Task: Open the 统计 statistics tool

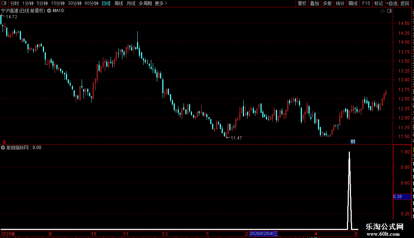Action: coord(340,3)
